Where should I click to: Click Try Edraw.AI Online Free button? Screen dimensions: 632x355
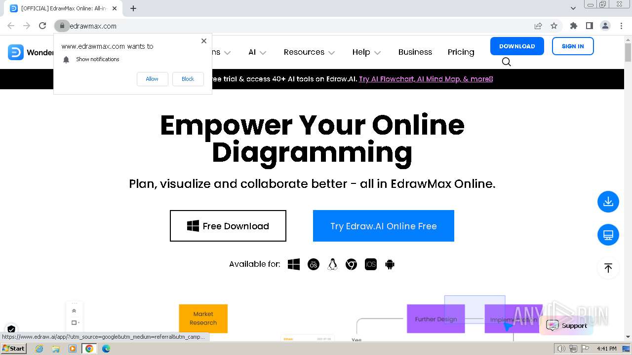tap(384, 226)
